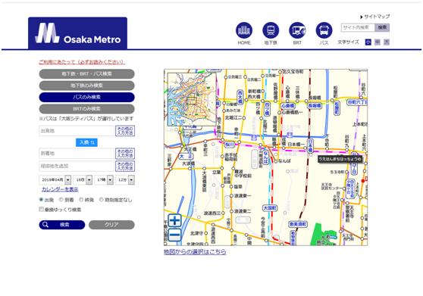The width and height of the screenshot is (423, 296).
Task: Set text size to large 大
Action: click(x=387, y=42)
